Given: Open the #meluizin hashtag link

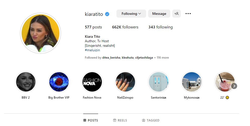Looking at the screenshot, I should point(92,50).
